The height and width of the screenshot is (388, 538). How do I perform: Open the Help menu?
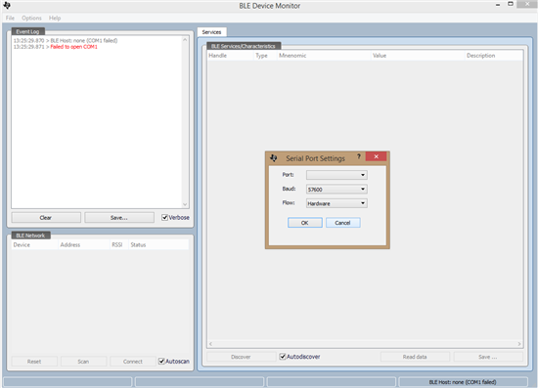pyautogui.click(x=55, y=18)
